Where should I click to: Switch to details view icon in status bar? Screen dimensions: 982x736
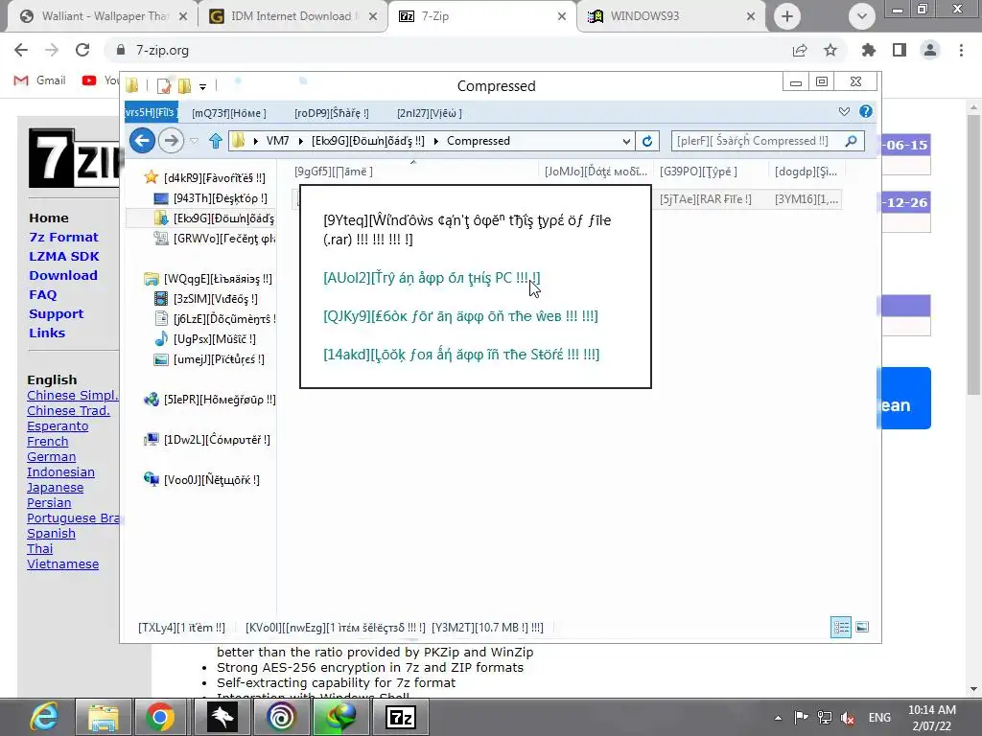click(840, 627)
